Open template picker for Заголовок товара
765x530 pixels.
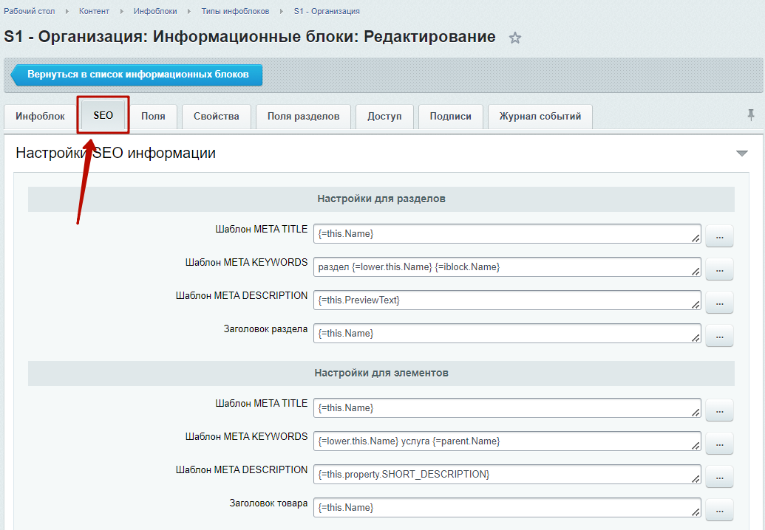pos(719,510)
